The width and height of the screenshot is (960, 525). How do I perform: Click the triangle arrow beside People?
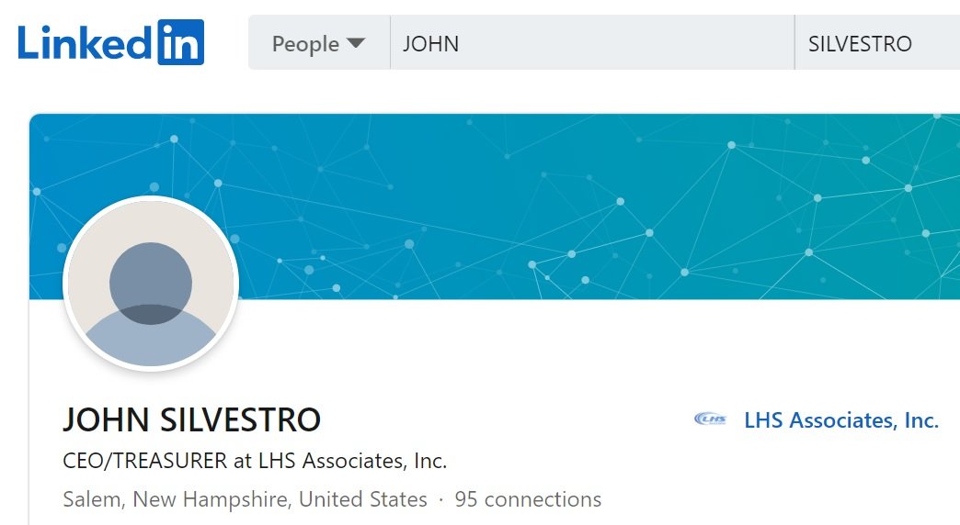[355, 43]
